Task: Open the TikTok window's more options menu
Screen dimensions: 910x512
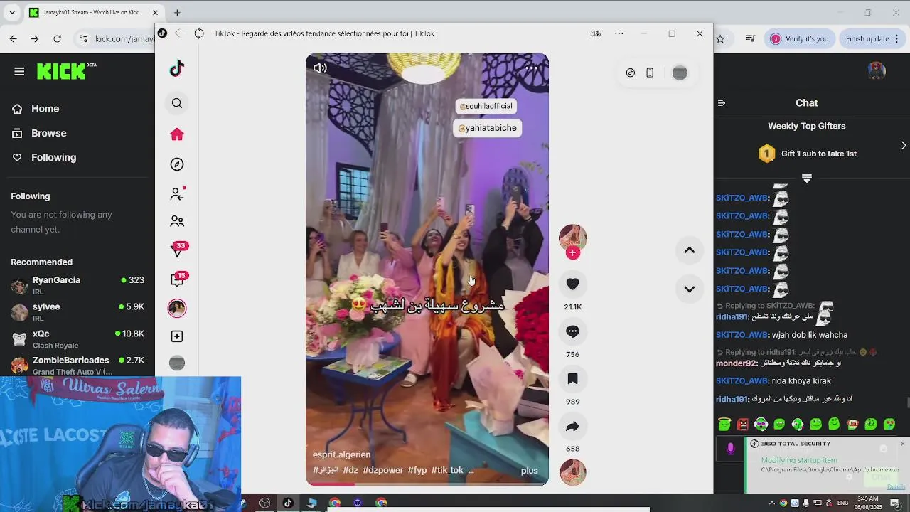Action: (619, 33)
